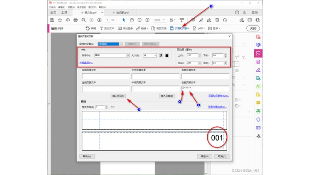Click the top margin spinner arrows
The height and width of the screenshot is (175, 310).
(x=200, y=55)
